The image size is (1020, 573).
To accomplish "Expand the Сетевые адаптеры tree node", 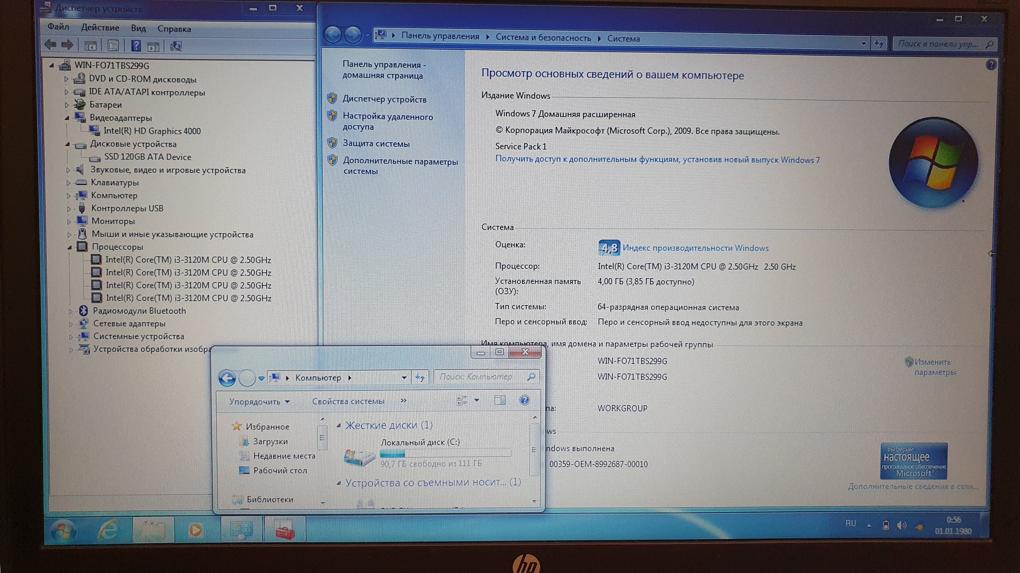I will (x=71, y=324).
